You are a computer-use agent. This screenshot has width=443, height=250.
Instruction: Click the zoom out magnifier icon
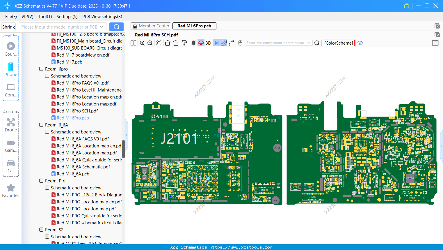[x=150, y=43]
